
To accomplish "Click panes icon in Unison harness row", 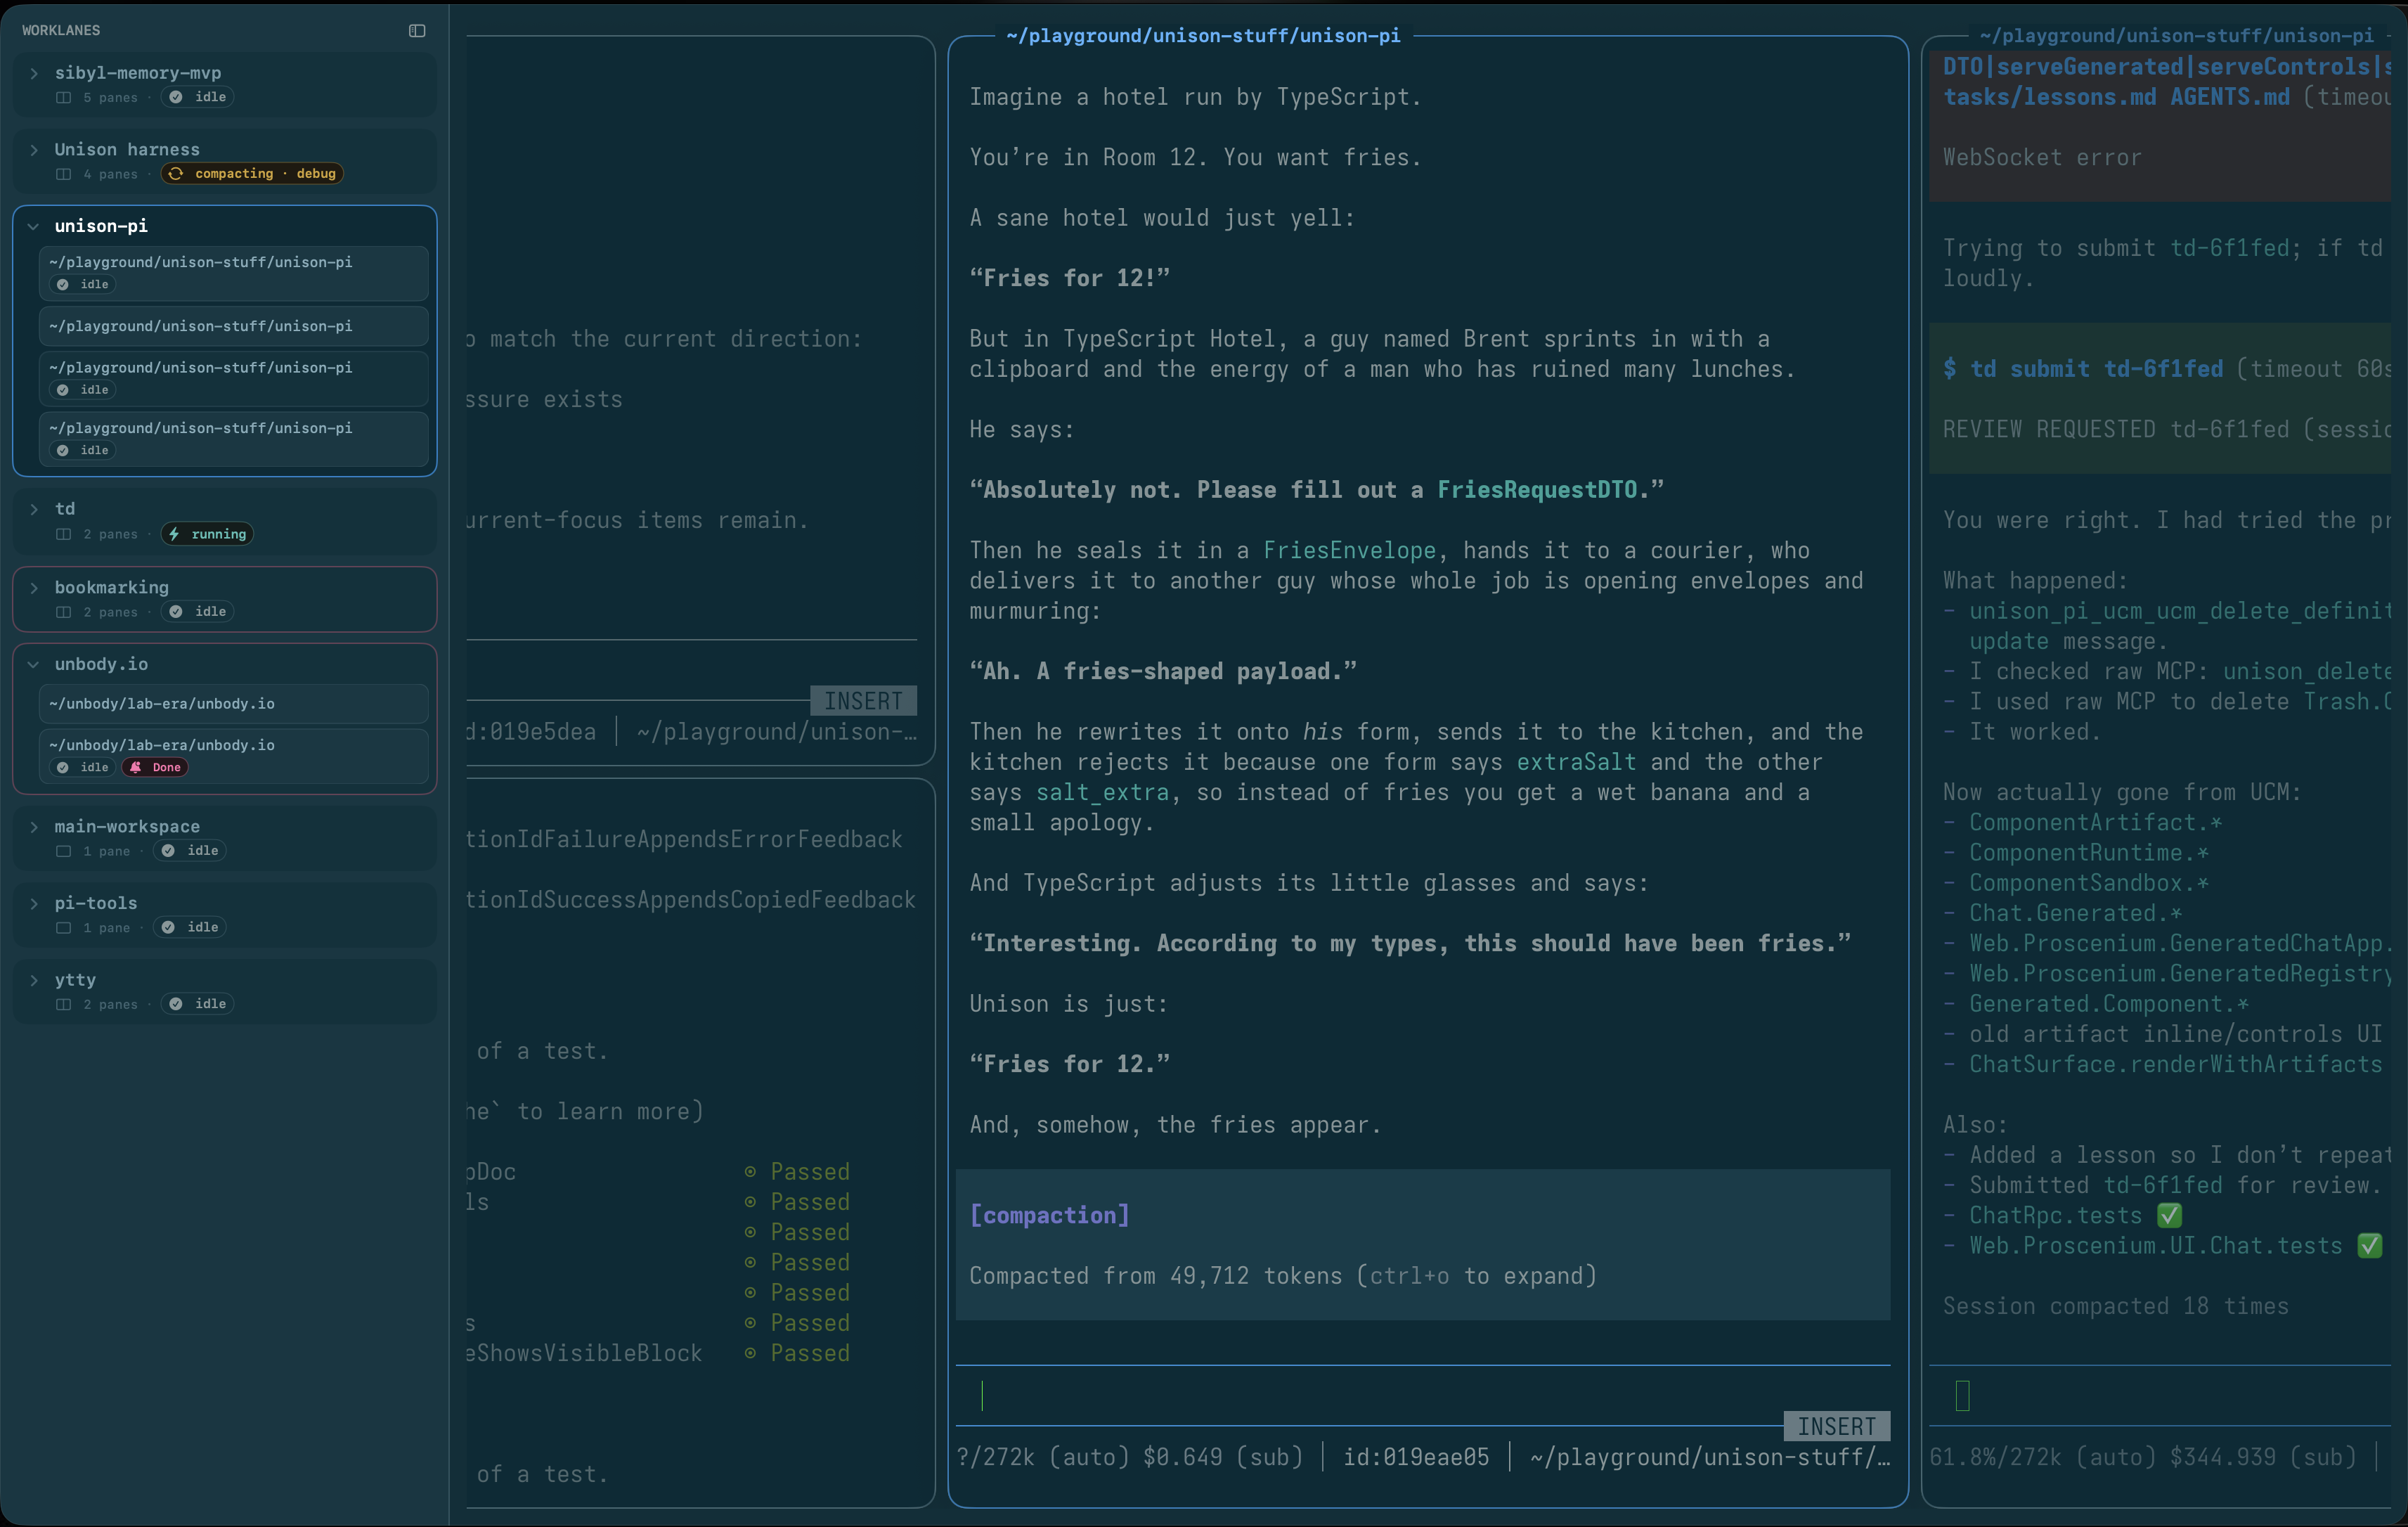I will [x=64, y=174].
